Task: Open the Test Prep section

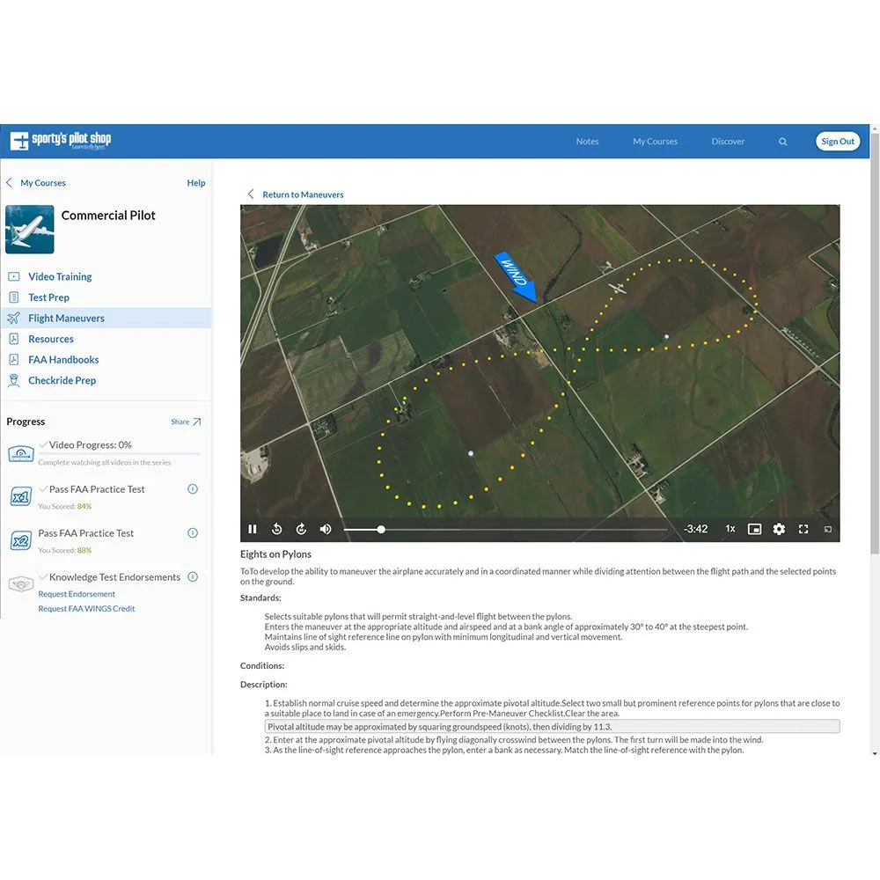Action: coord(48,297)
